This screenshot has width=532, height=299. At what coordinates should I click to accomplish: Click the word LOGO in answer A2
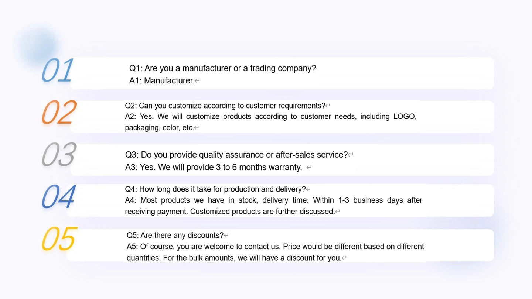tap(405, 117)
